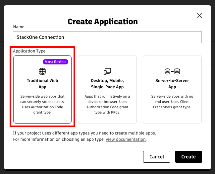This screenshot has height=174, width=215.
Task: Click the Desktop, Mobile, Single-Page App heading
Action: coord(107,84)
